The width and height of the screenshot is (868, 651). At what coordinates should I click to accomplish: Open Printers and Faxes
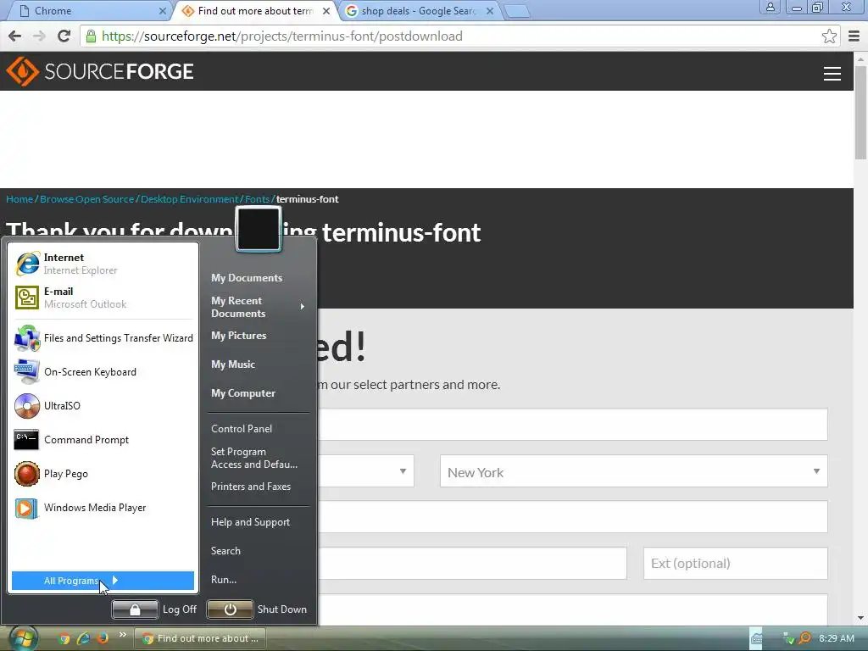(251, 486)
